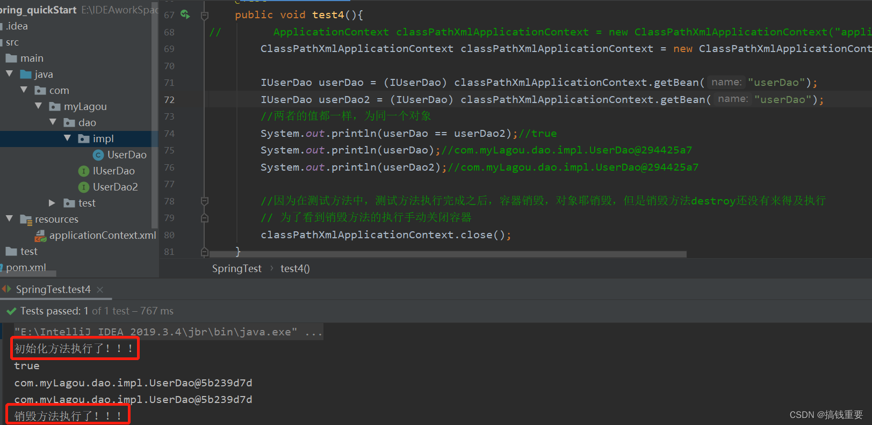Click the run icon on SpringTest.test4 tab
Image resolution: width=872 pixels, height=425 pixels.
[6, 289]
